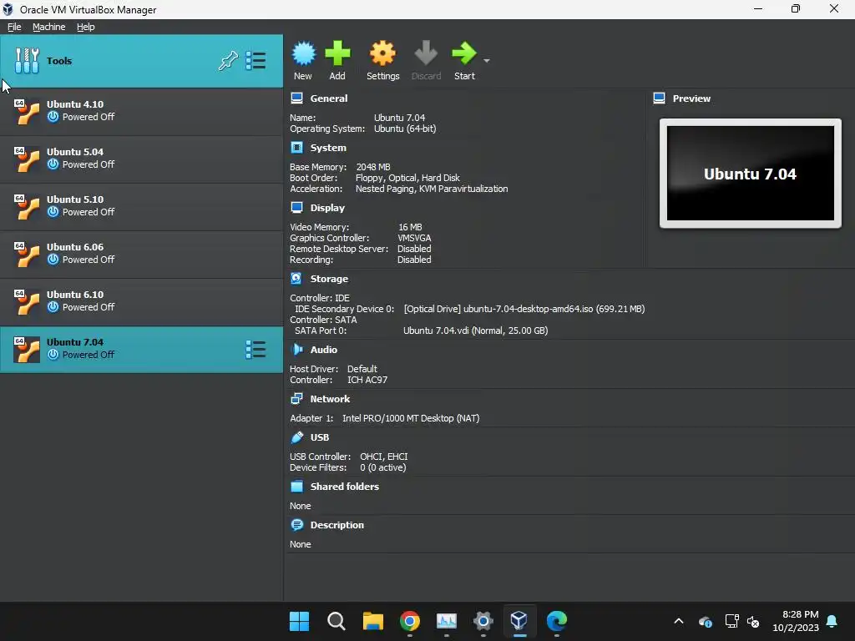Click the Floppy, Optical, Hard Disk boot order
Screen dimensions: 855x641
click(x=407, y=178)
